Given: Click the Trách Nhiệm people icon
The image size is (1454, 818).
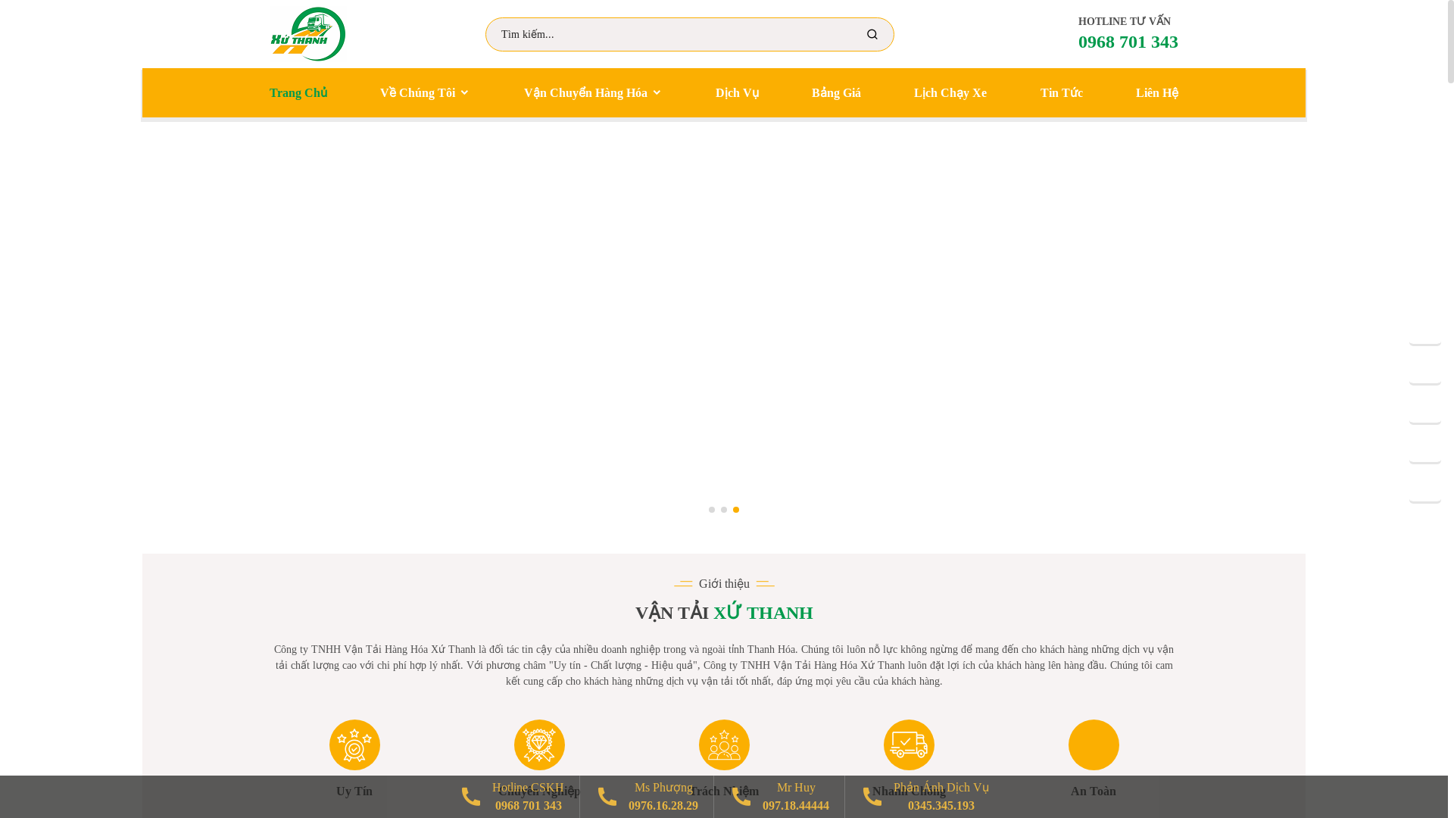Looking at the screenshot, I should tap(724, 745).
